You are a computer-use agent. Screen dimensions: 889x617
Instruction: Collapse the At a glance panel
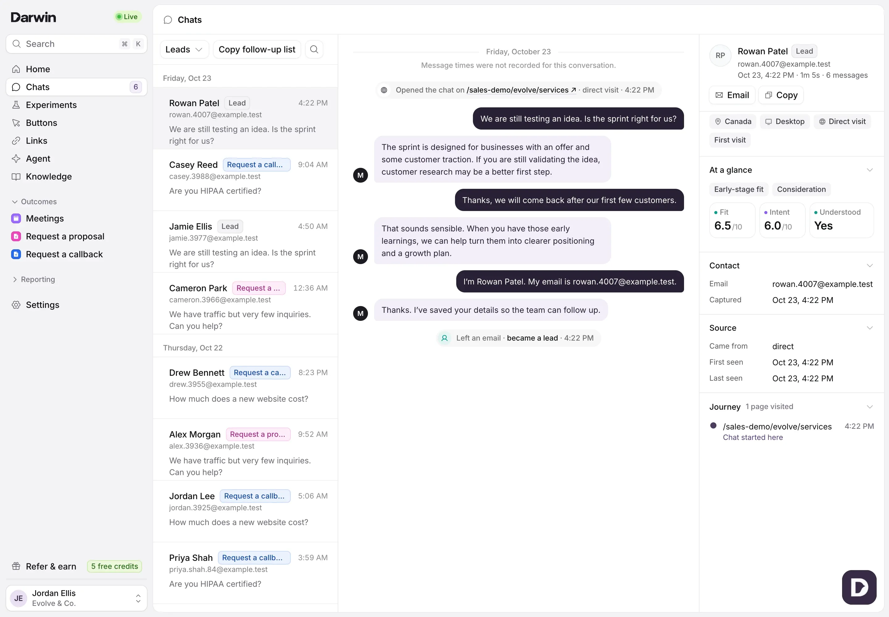tap(870, 170)
